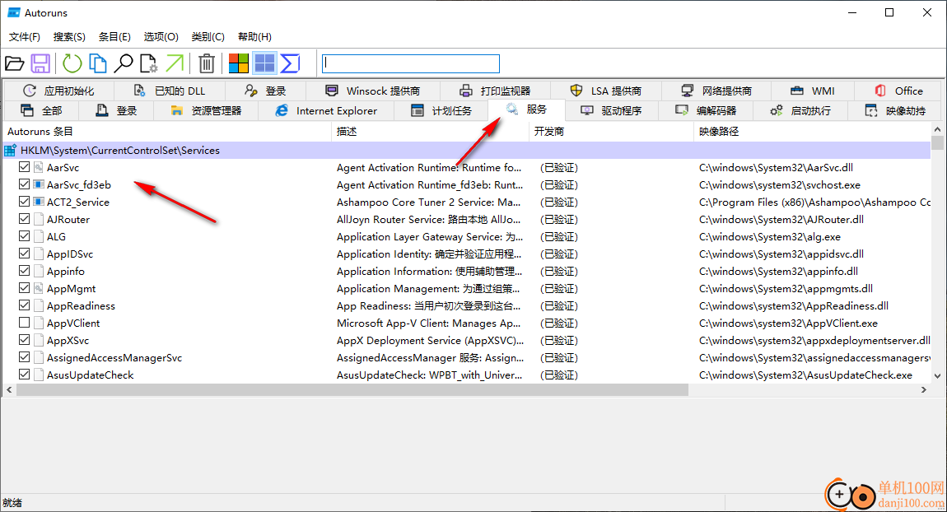Open the 已知的 DLL tab
This screenshot has height=512, width=947.
click(170, 91)
